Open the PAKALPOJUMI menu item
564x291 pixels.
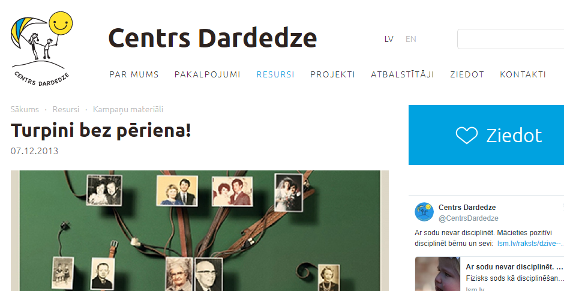tap(207, 74)
